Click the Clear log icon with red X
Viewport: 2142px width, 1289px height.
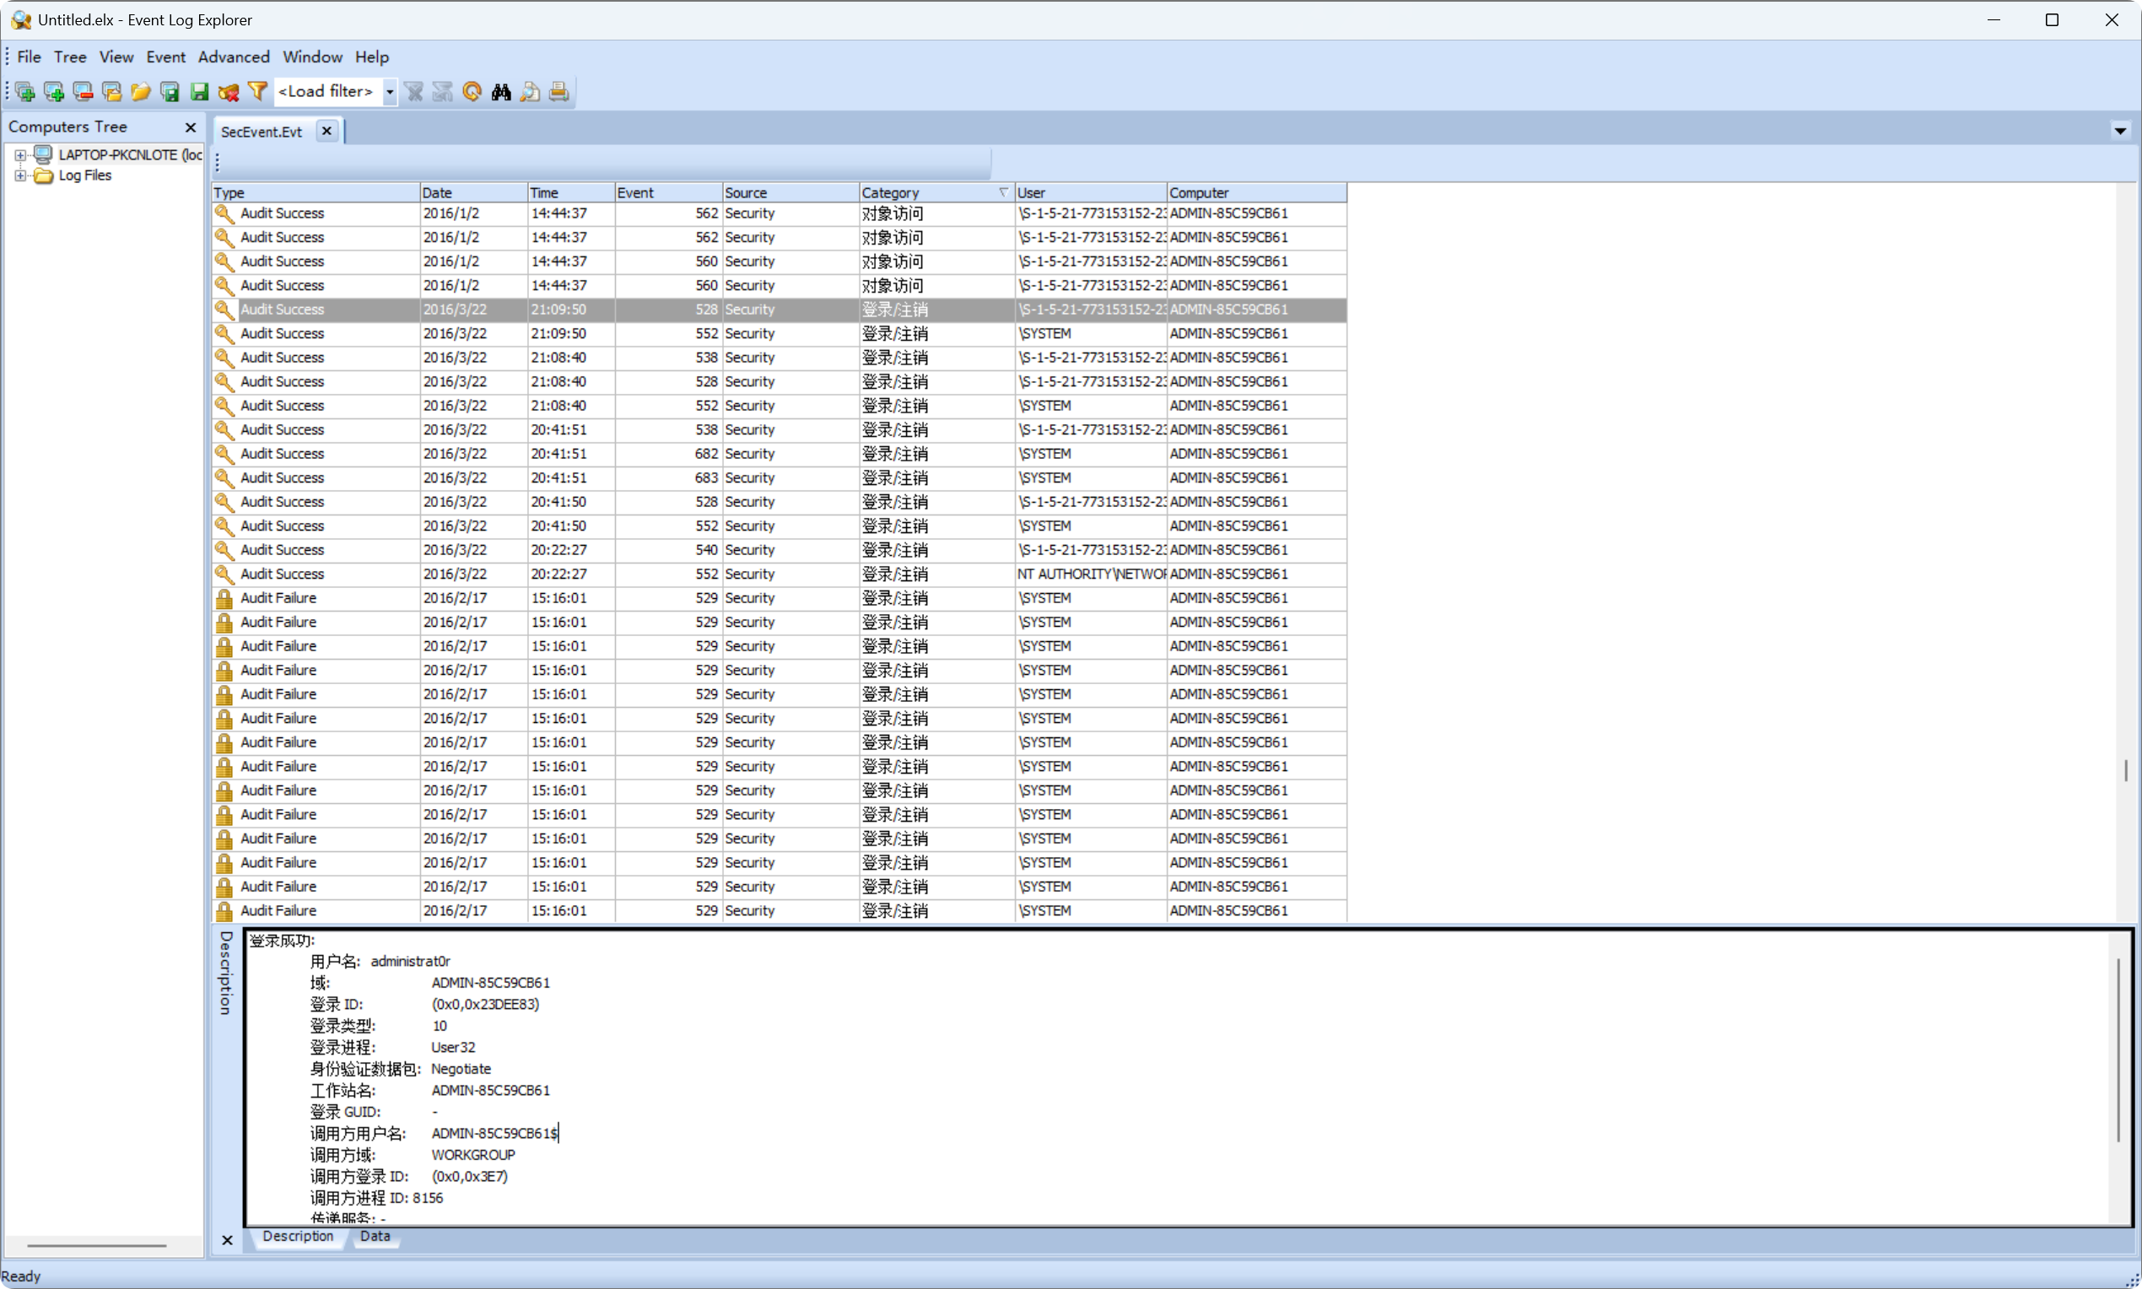[229, 92]
